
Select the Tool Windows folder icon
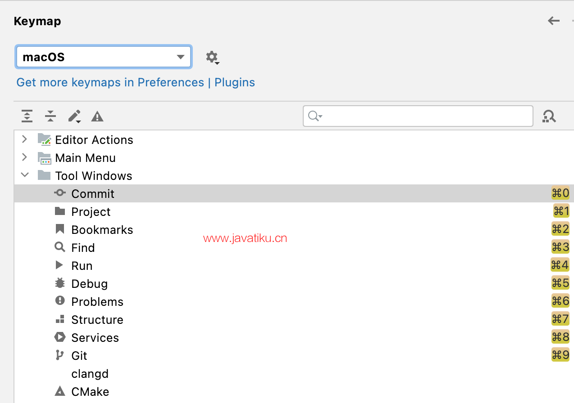tap(44, 175)
